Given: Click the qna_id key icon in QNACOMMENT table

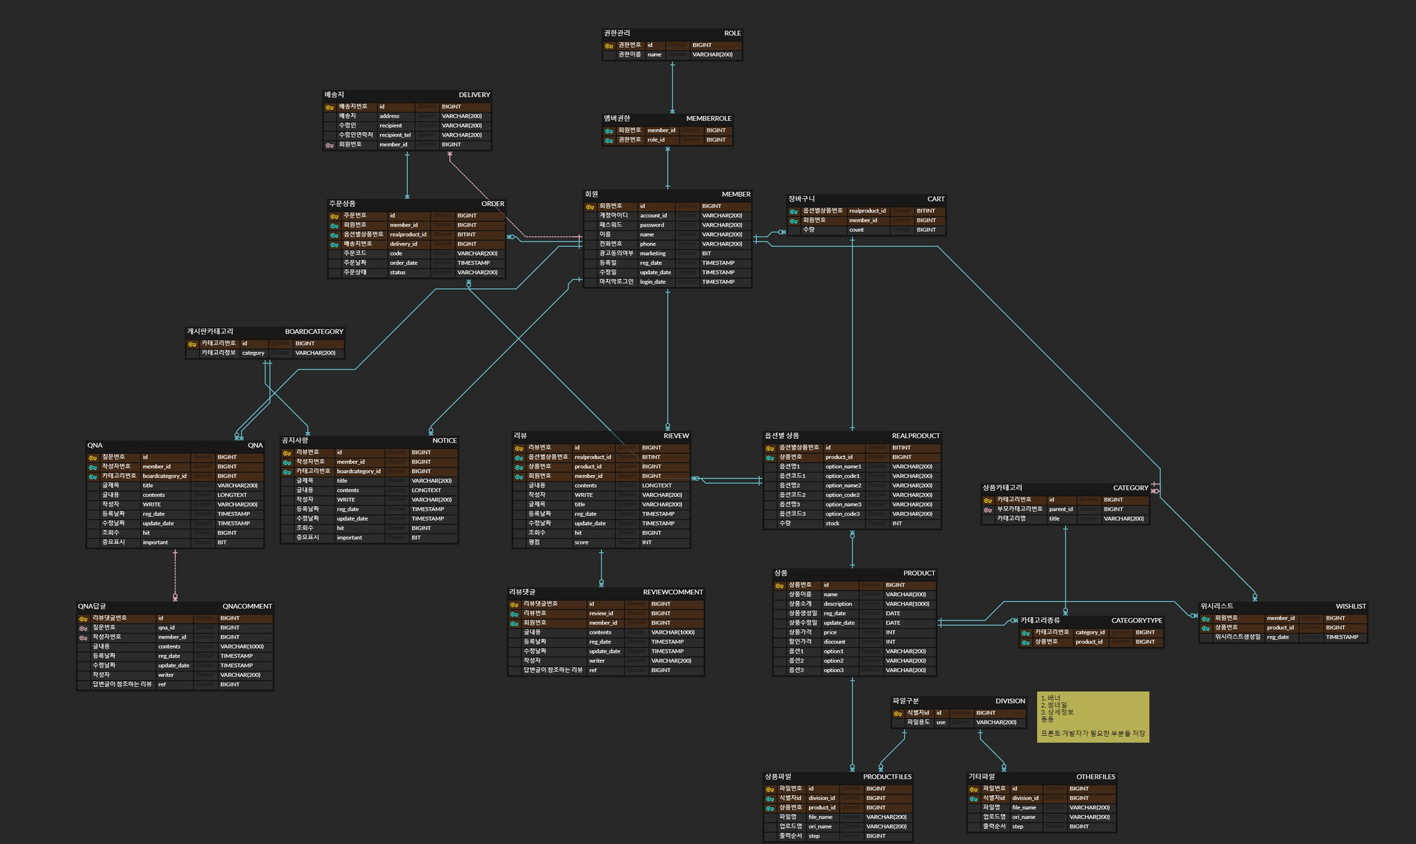Looking at the screenshot, I should point(84,628).
